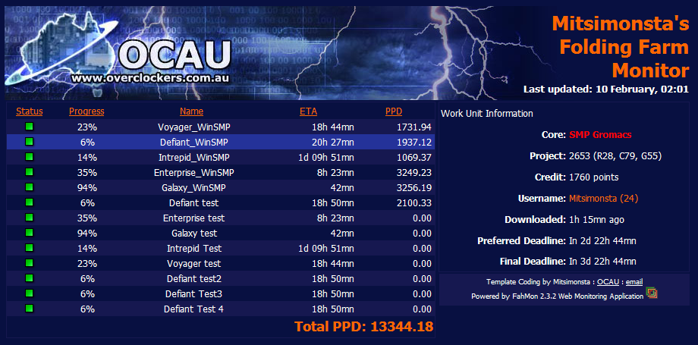This screenshot has height=345, width=698.
Task: Click Voyager_WinSMP's 23% progress value
Action: point(86,127)
